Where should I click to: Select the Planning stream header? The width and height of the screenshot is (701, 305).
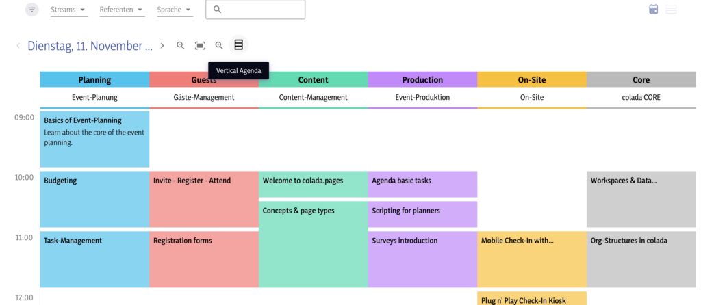(94, 80)
